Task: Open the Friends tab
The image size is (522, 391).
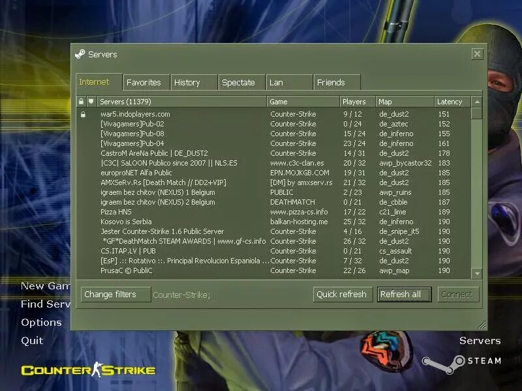Action: point(337,82)
